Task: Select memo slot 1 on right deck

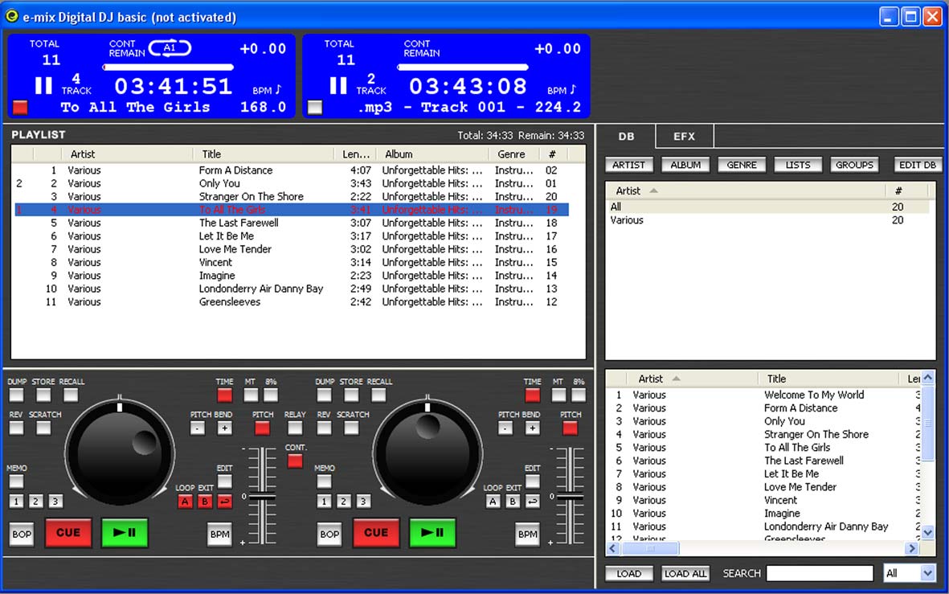Action: tap(324, 502)
